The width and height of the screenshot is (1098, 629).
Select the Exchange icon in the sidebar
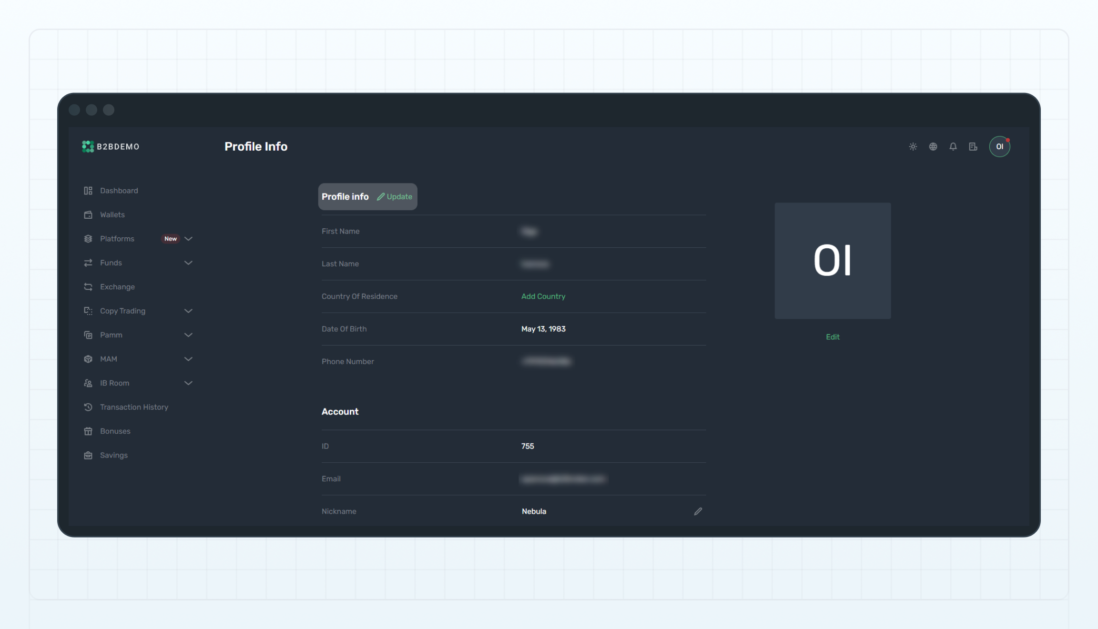[88, 286]
